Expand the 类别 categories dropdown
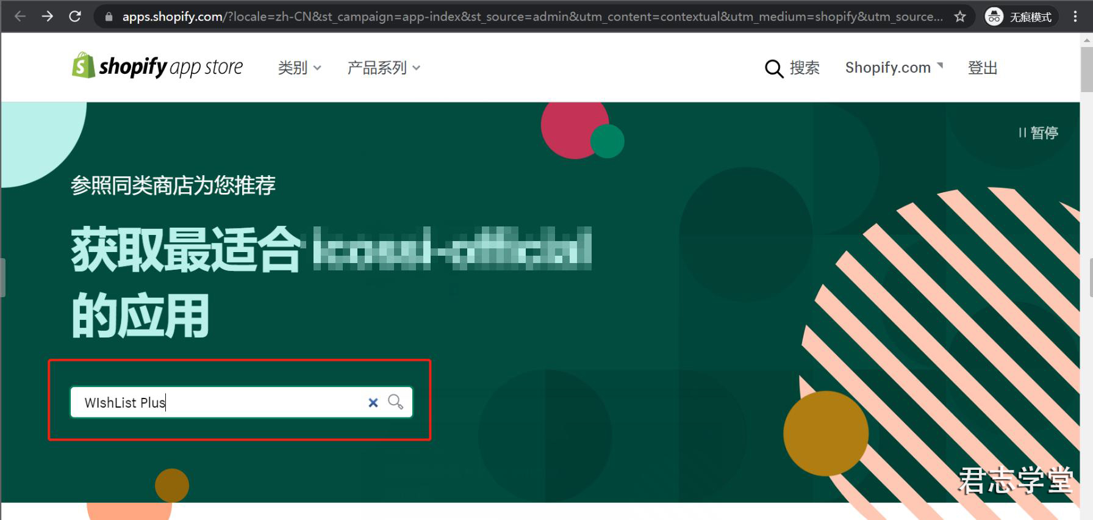This screenshot has width=1093, height=520. pos(299,68)
